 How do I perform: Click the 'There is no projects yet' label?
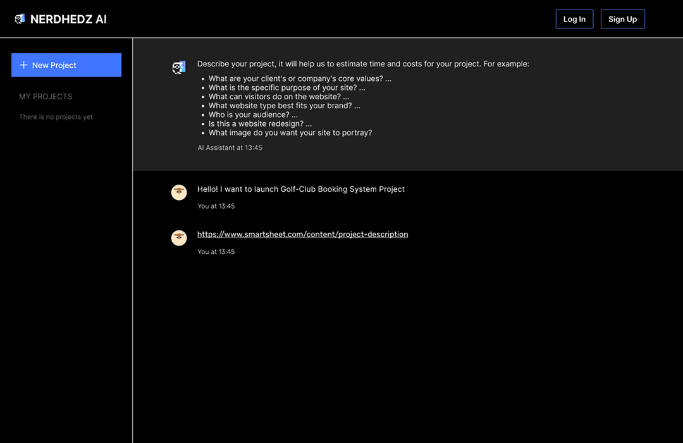(x=56, y=116)
